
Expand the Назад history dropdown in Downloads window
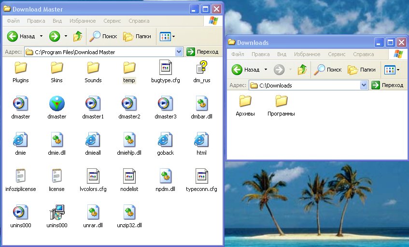(x=266, y=70)
